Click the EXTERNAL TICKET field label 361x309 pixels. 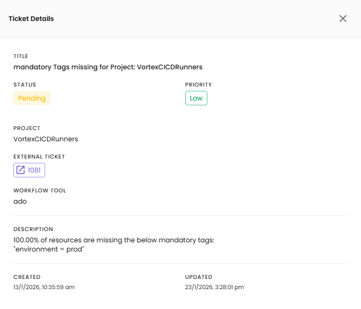(39, 157)
